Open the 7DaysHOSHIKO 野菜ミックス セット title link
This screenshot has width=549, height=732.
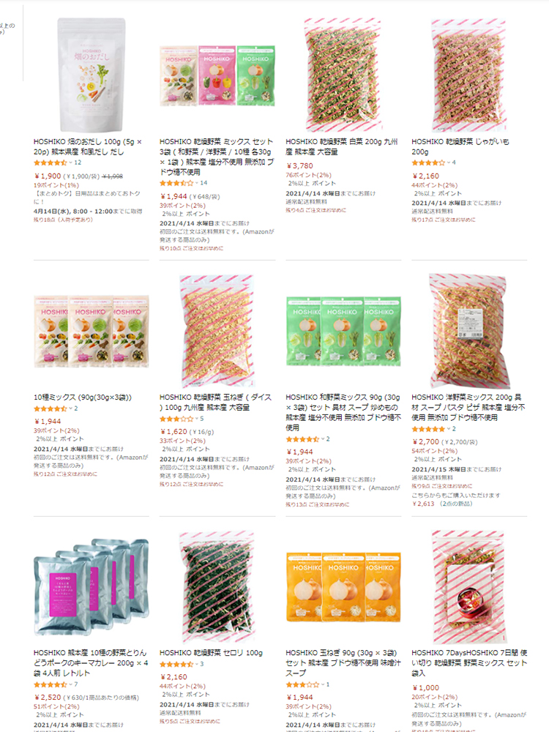(x=469, y=663)
